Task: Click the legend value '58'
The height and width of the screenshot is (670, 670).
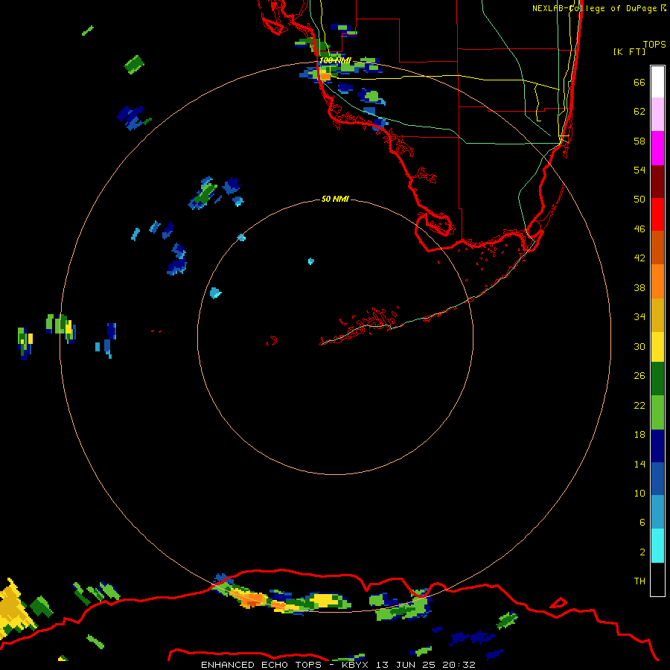Action: 639,141
